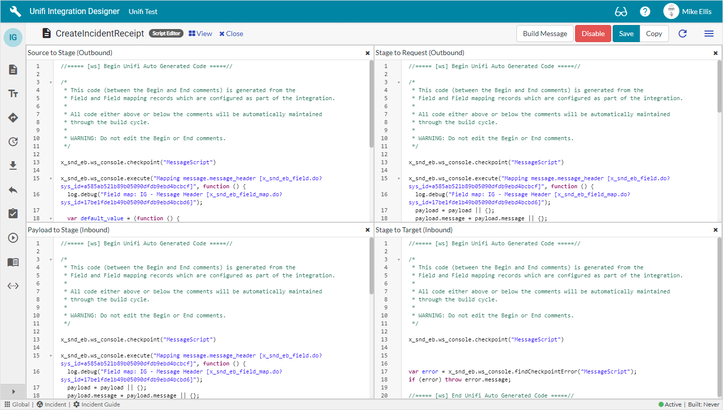
Task: Open the help question mark icon
Action: (x=645, y=11)
